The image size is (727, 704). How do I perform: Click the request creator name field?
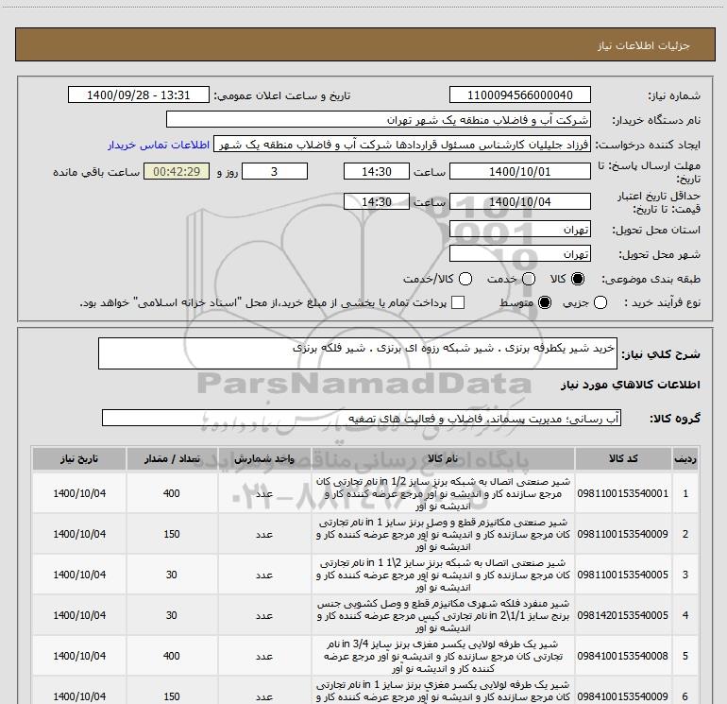tap(402, 145)
